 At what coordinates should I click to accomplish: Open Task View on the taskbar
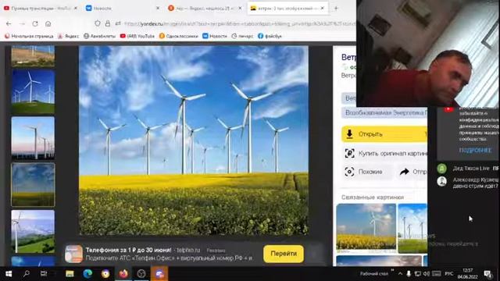point(44,274)
